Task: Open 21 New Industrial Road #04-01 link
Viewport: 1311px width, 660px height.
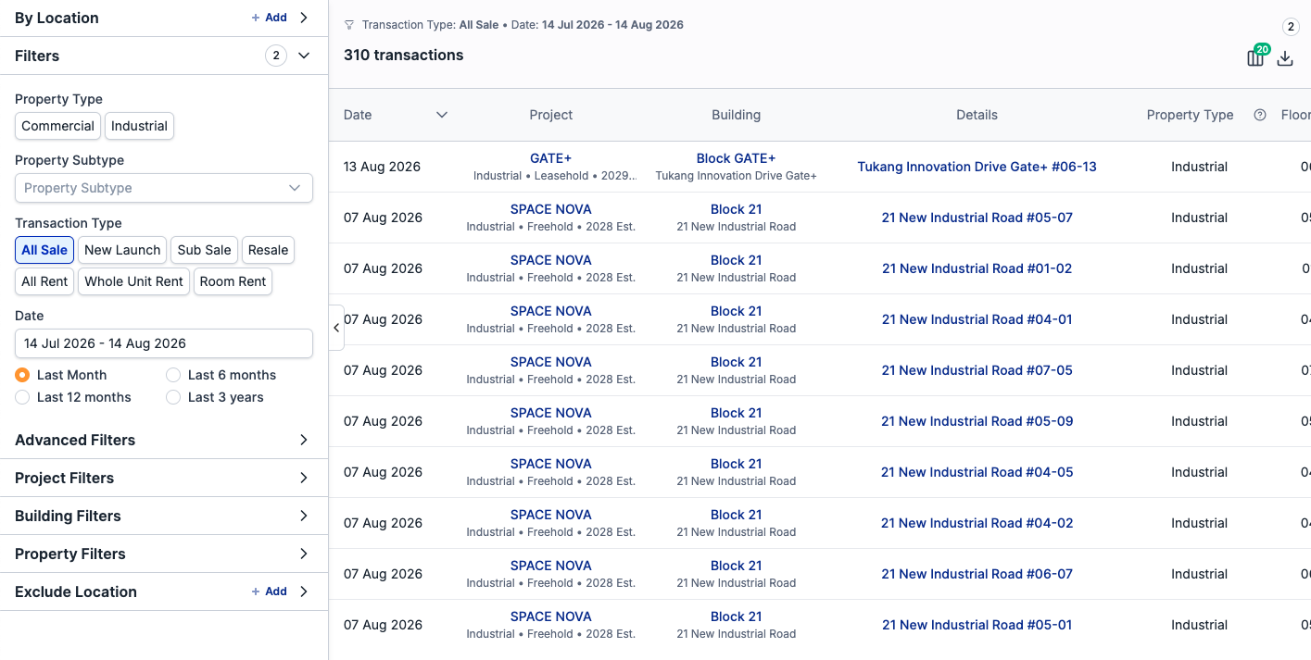Action: point(977,319)
